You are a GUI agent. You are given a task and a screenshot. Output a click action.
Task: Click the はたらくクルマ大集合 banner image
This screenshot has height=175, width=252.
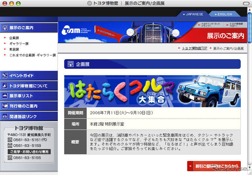pos(153,91)
